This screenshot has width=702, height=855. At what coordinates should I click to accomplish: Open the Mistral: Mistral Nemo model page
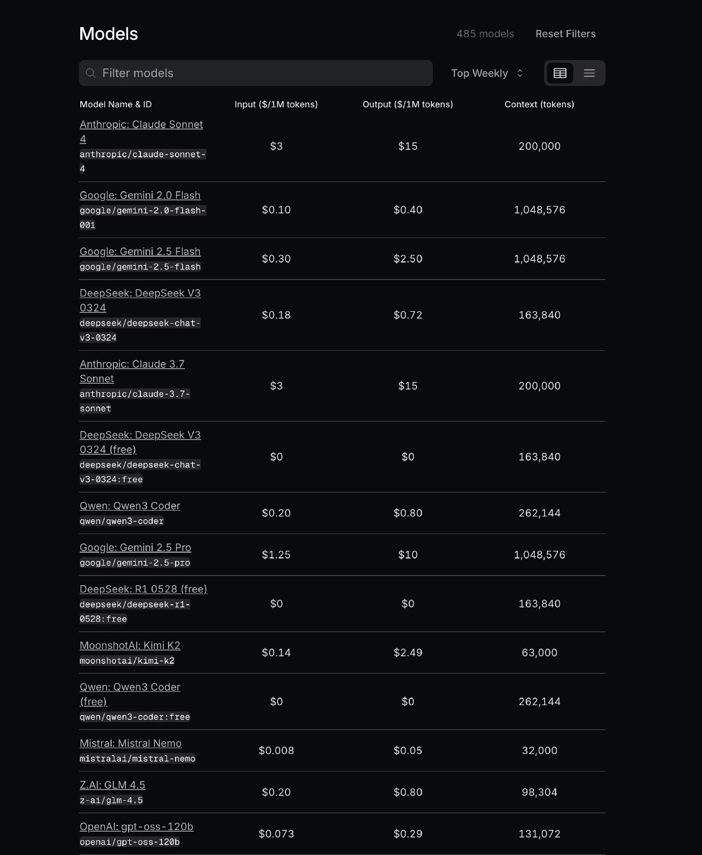pyautogui.click(x=130, y=743)
